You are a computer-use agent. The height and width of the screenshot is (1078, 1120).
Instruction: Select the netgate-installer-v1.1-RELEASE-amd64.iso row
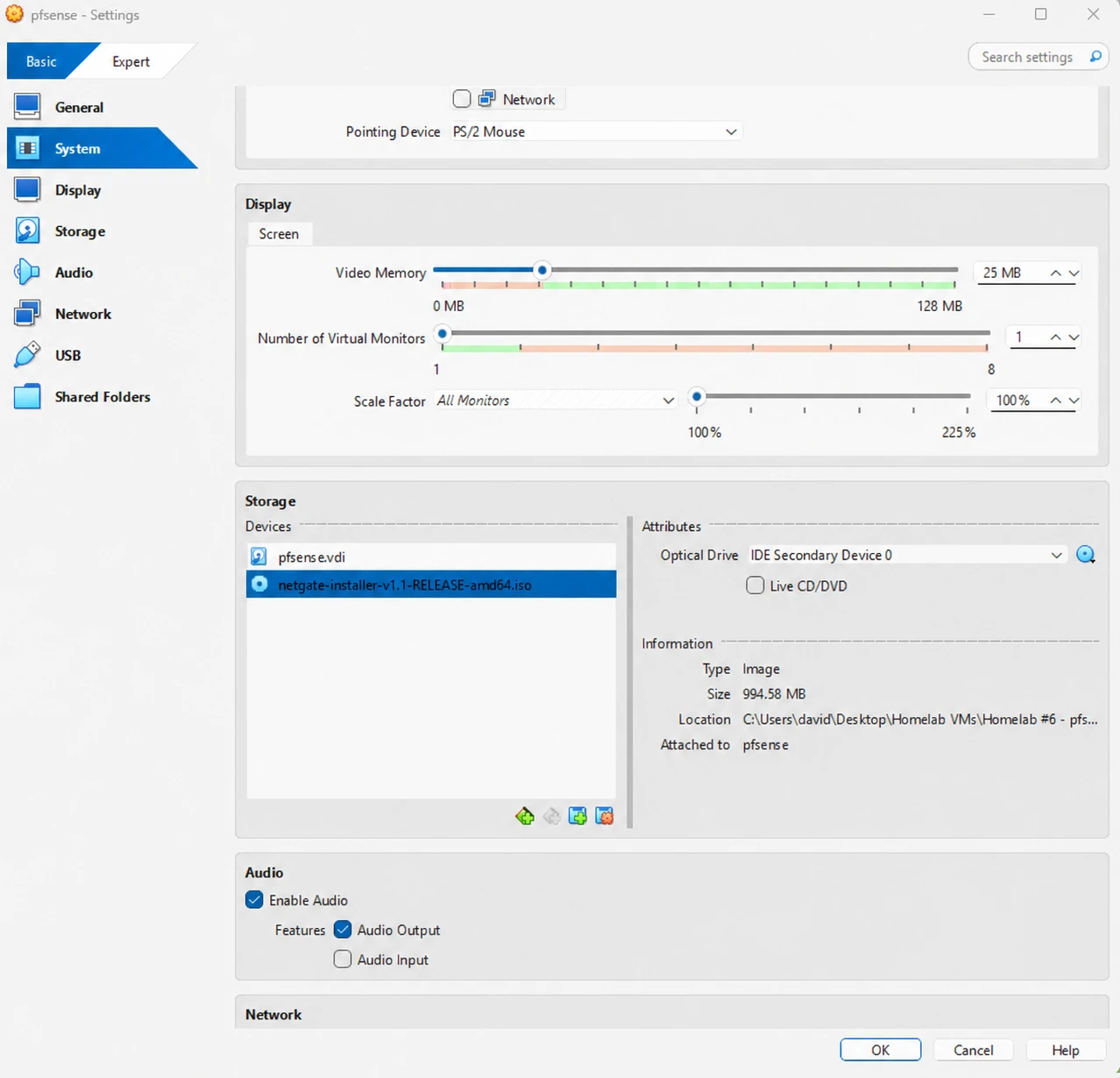pos(431,585)
